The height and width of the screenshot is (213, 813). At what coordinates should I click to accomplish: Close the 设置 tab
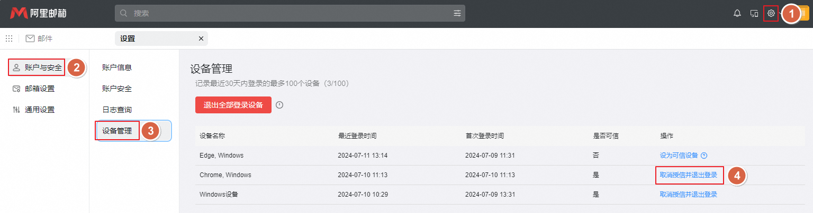(x=201, y=38)
